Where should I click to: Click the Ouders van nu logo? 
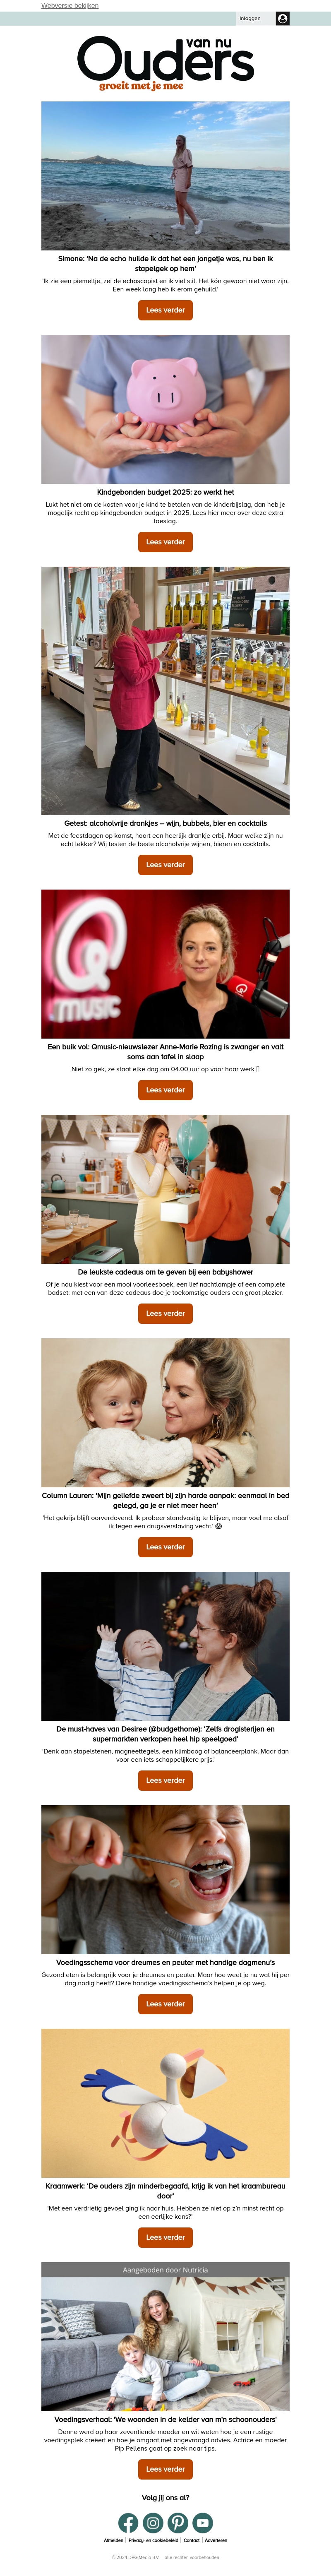[165, 63]
